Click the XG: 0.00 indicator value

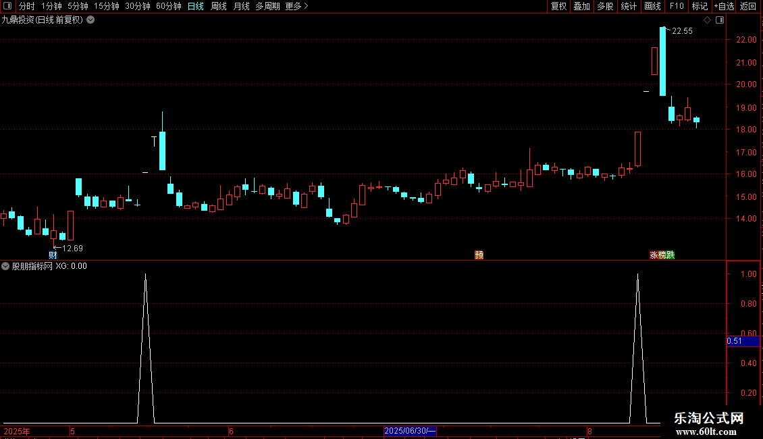71,266
